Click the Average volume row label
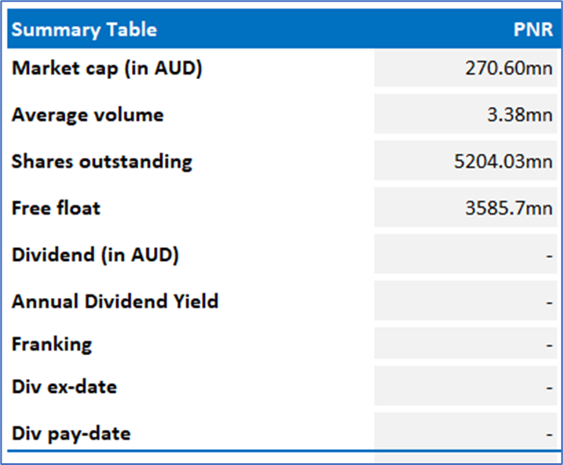This screenshot has width=563, height=465. point(87,115)
